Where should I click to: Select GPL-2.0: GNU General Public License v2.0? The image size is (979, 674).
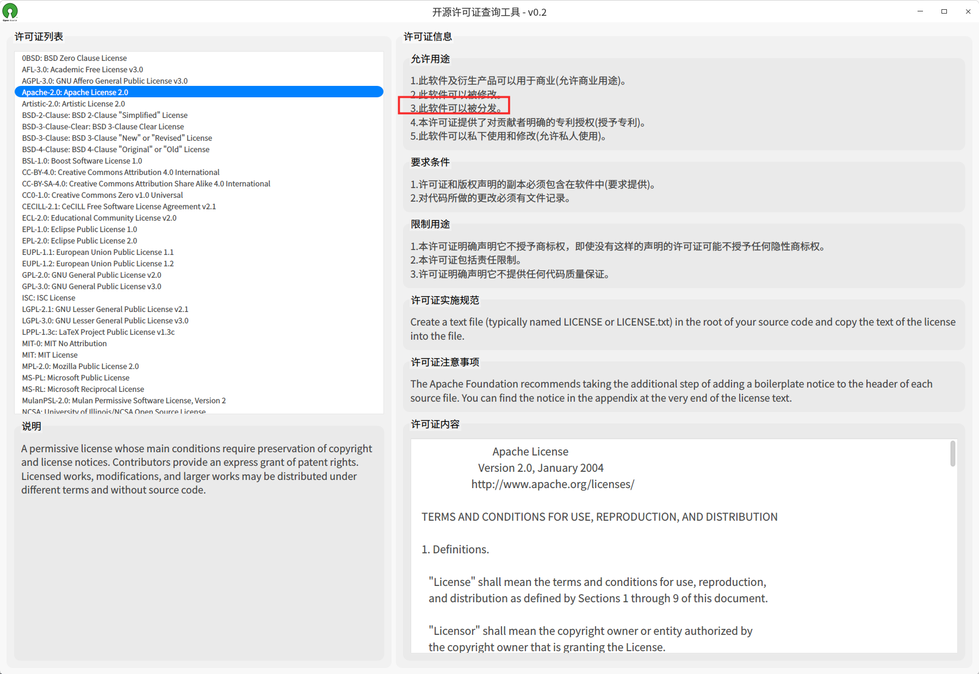tap(199, 275)
